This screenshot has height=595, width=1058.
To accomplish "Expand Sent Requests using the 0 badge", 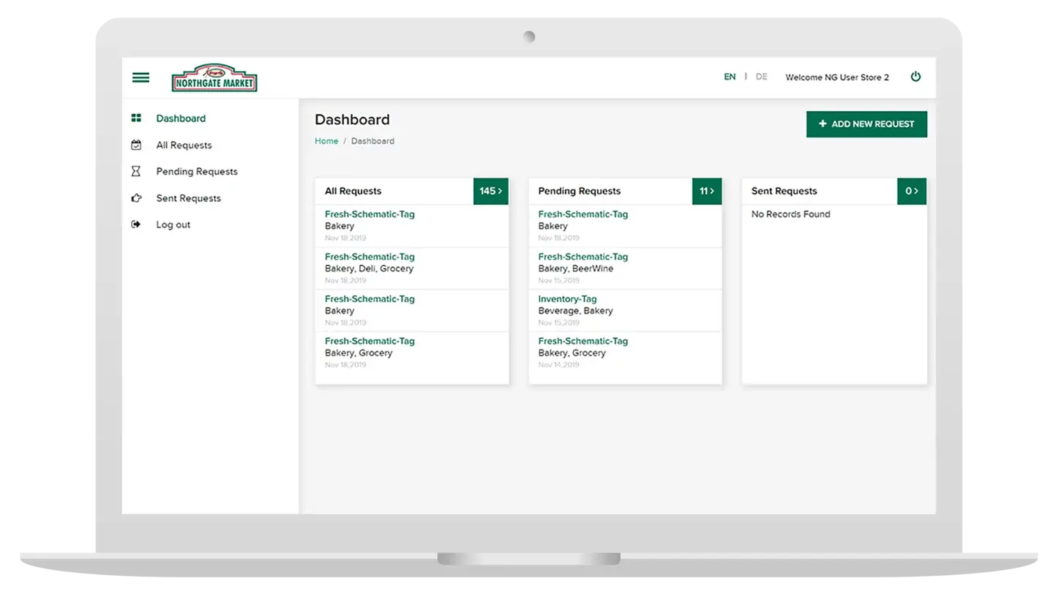I will click(x=911, y=191).
